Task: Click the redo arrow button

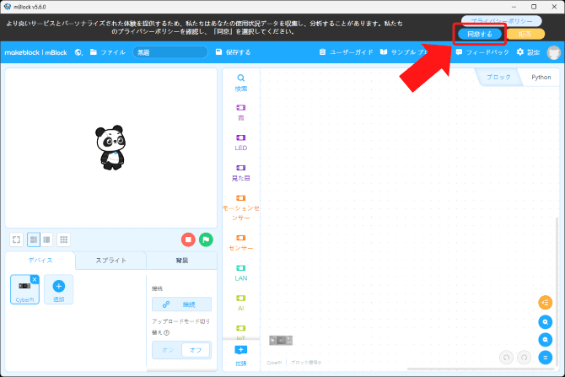Action: pos(524,358)
